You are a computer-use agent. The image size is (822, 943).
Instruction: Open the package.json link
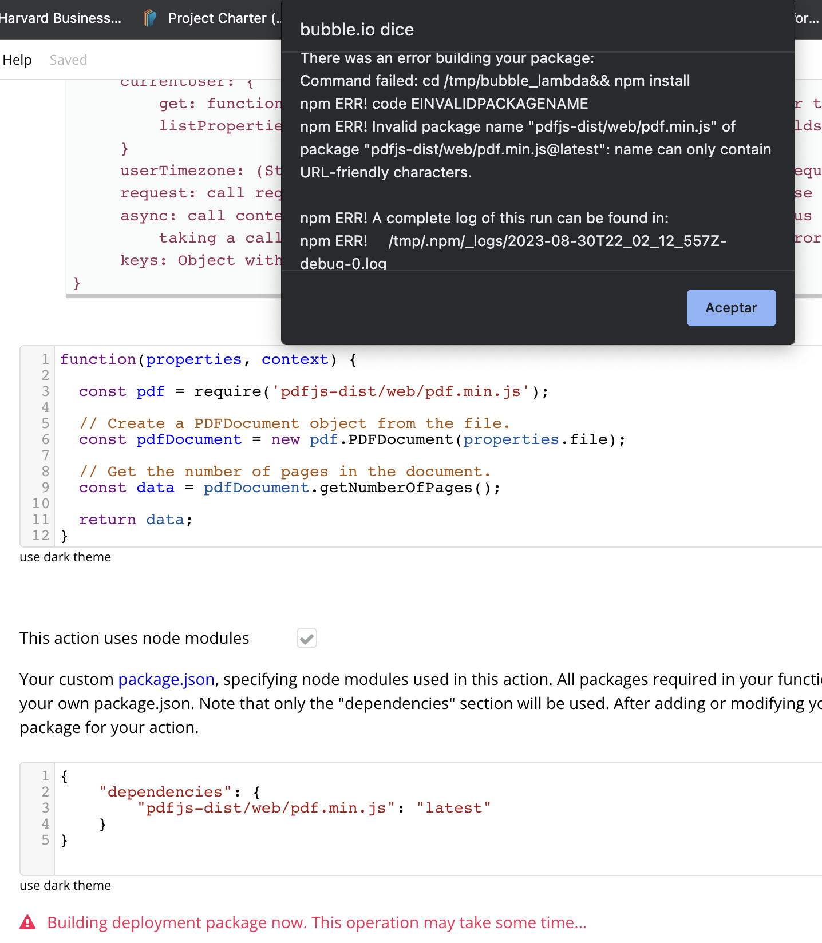point(166,679)
